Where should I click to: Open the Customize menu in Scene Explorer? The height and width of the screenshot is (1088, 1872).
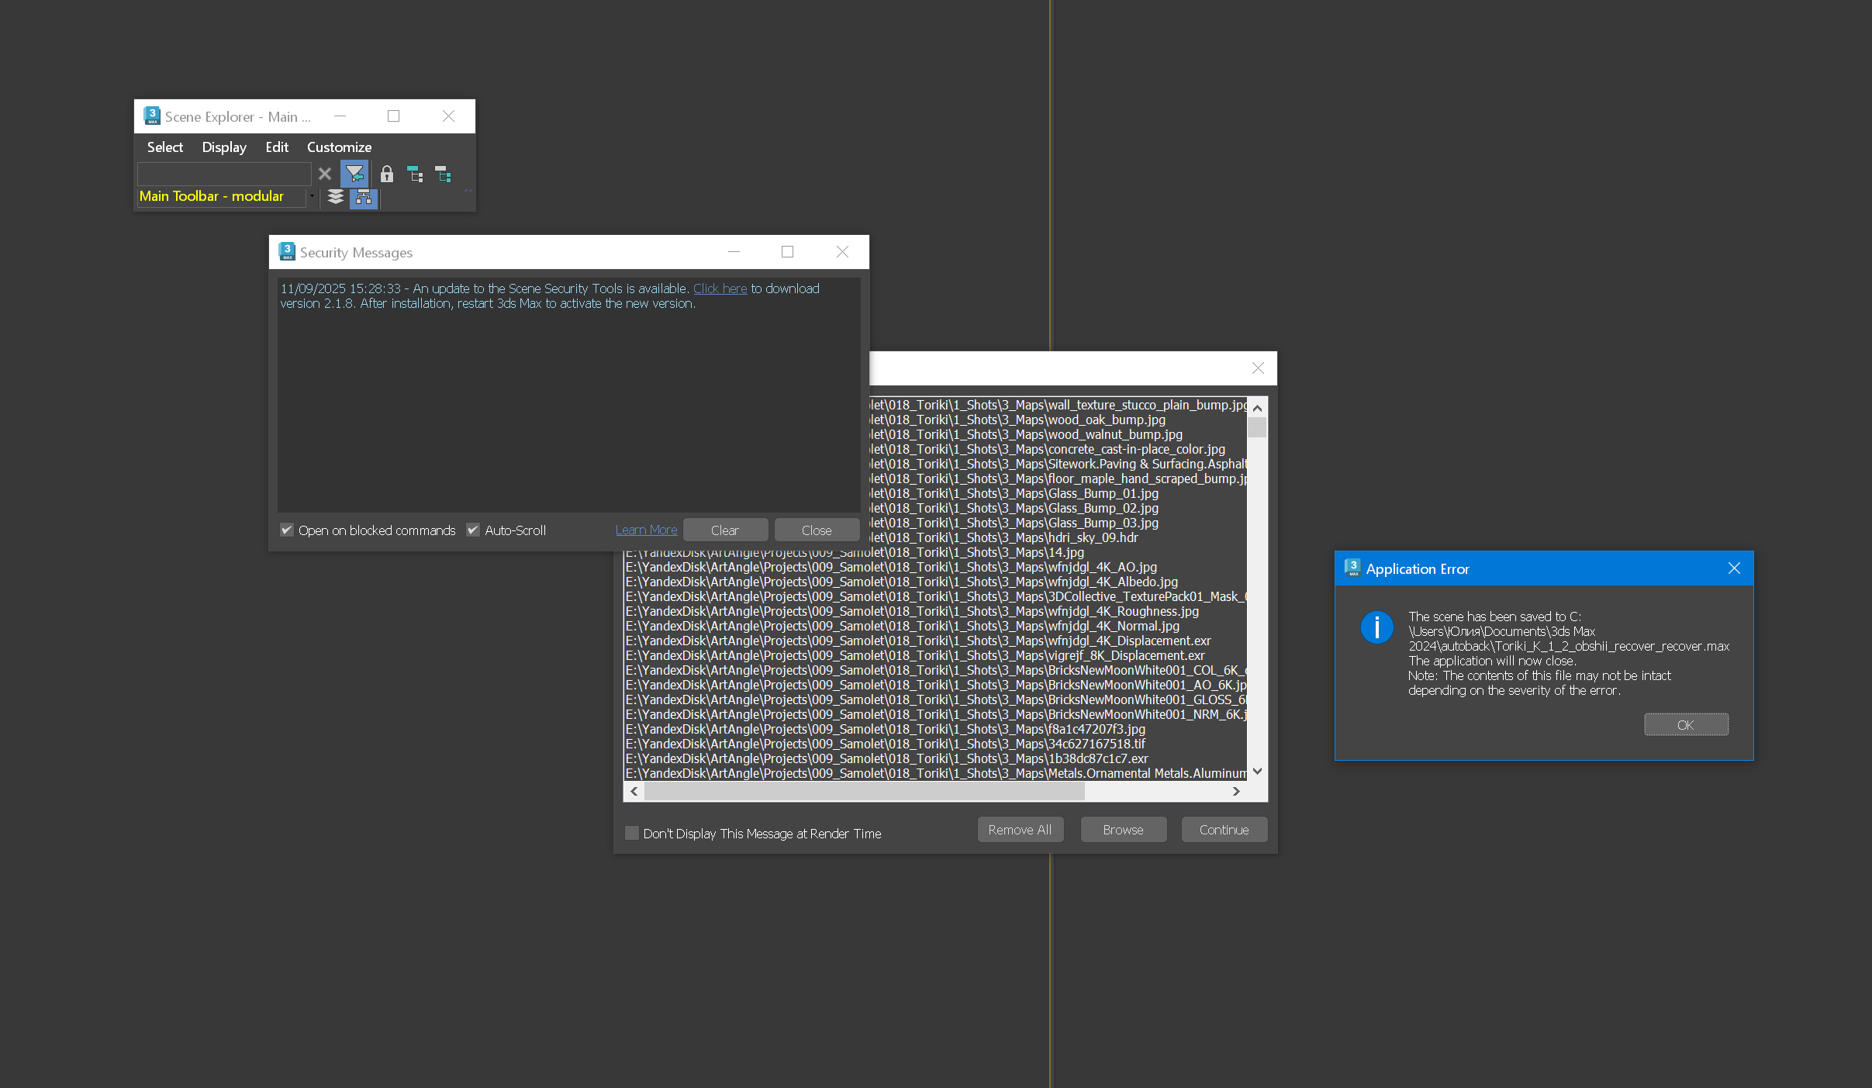coord(339,147)
